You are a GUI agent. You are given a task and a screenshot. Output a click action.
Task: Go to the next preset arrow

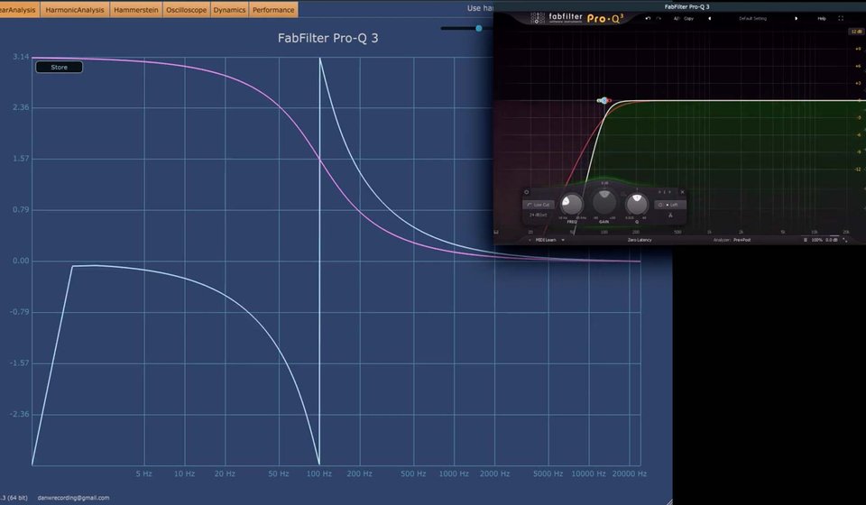point(796,18)
